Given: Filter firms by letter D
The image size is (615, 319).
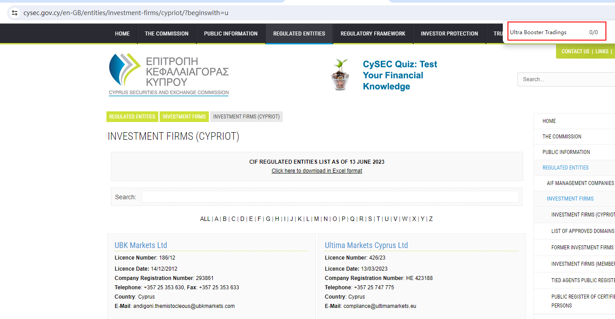Looking at the screenshot, I should (242, 219).
